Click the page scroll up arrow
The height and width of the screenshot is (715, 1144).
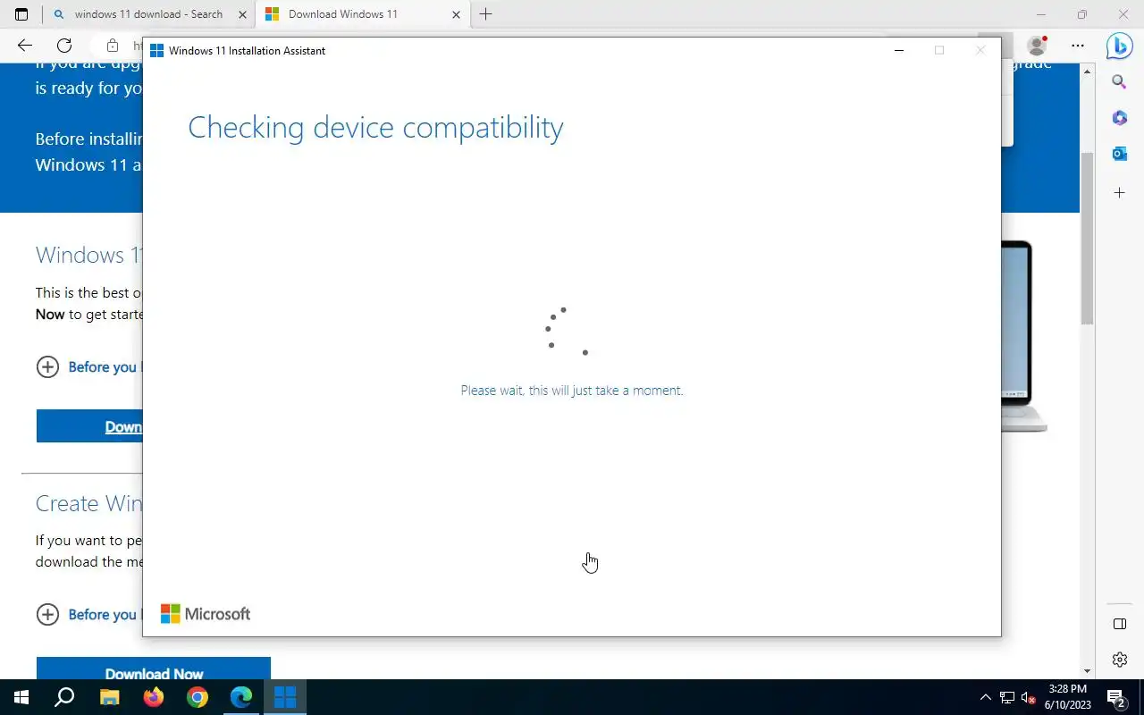point(1088,70)
